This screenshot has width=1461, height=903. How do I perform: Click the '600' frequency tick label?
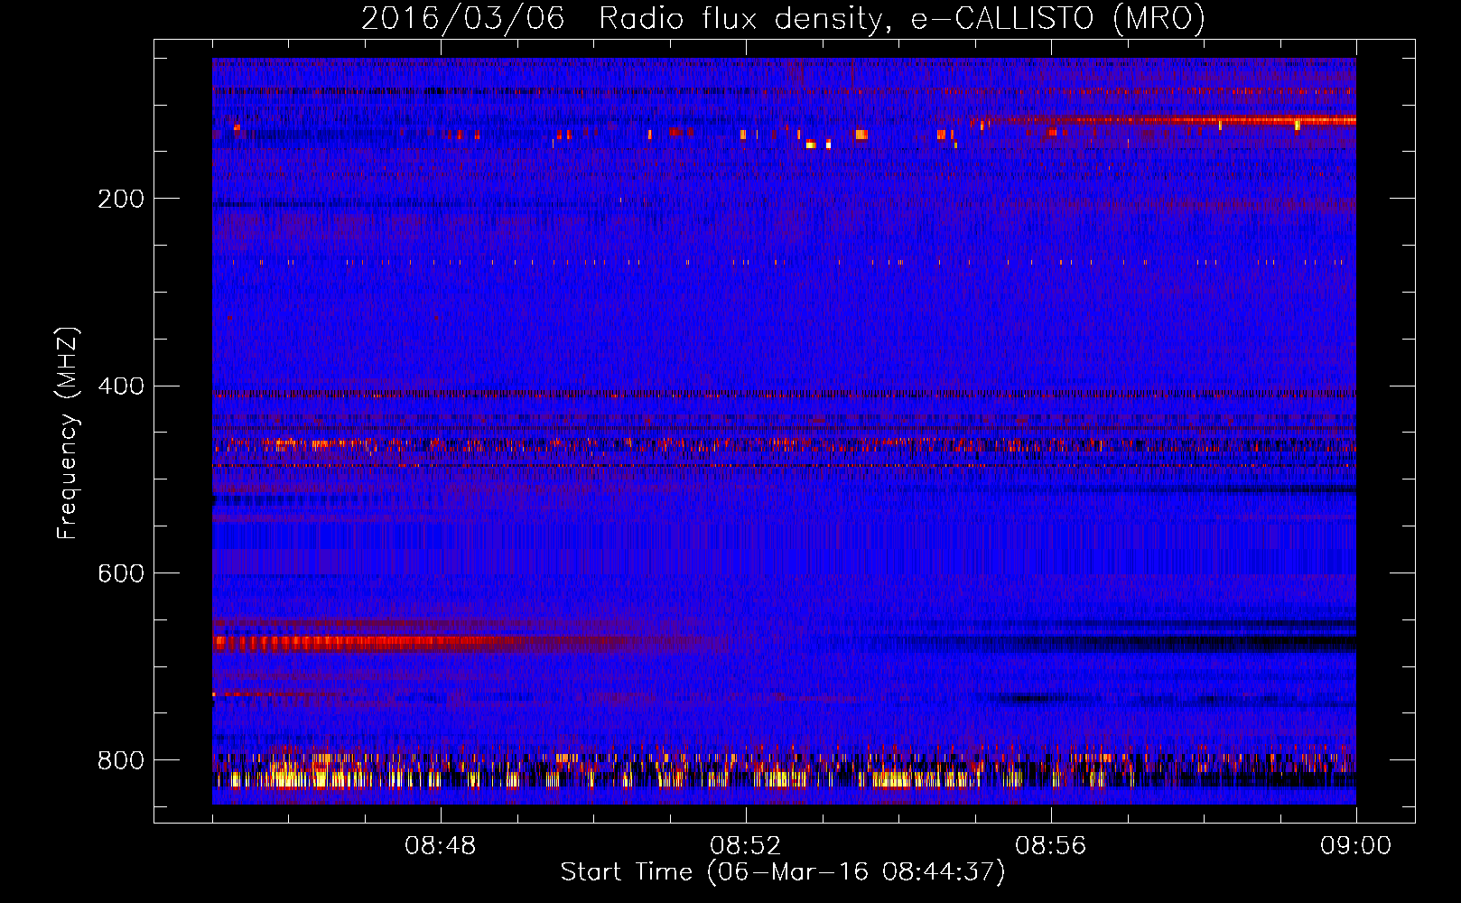point(121,573)
